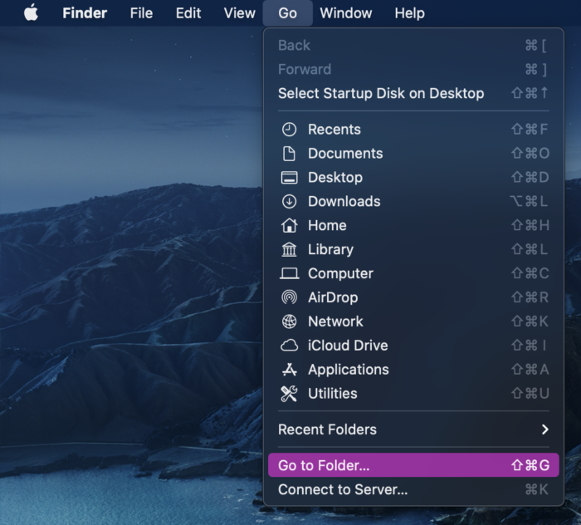The height and width of the screenshot is (525, 581).
Task: Click the Computer laptop icon
Action: (x=289, y=273)
